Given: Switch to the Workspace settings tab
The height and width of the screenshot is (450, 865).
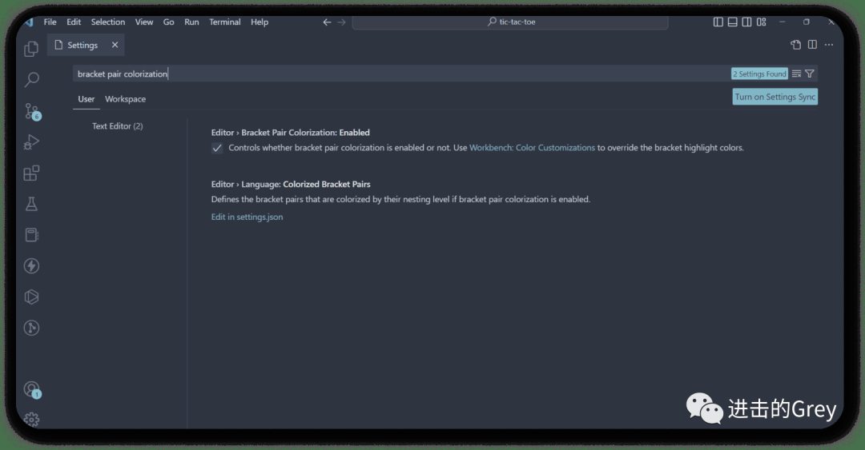Looking at the screenshot, I should pyautogui.click(x=125, y=99).
